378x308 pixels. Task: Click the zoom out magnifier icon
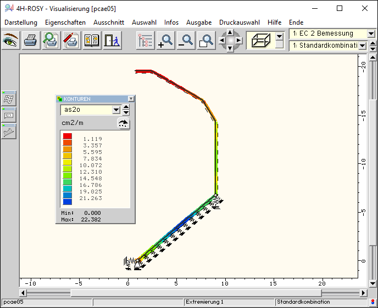pos(186,41)
